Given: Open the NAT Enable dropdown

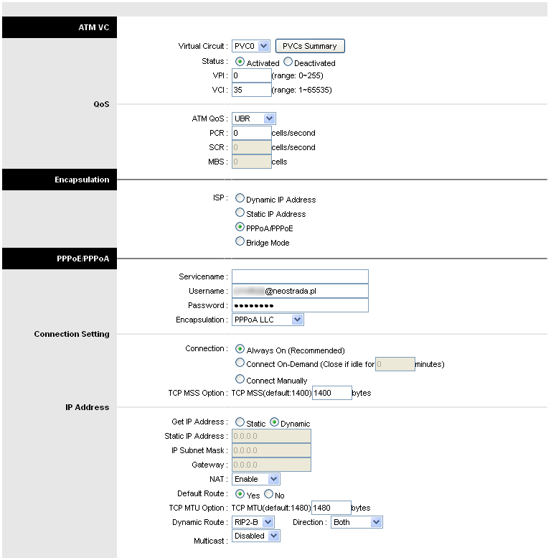Looking at the screenshot, I should pos(255,479).
